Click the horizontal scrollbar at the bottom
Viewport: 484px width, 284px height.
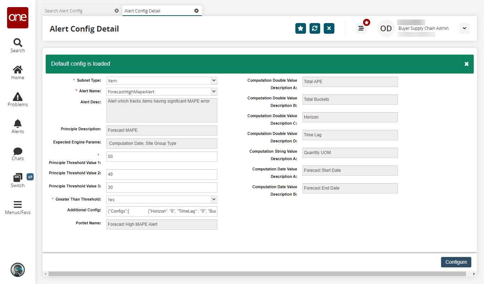tap(257, 274)
